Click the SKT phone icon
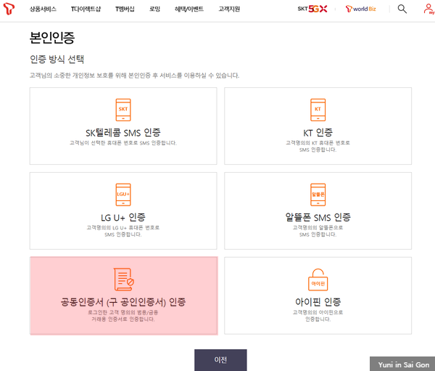Image resolution: width=435 pixels, height=371 pixels. [123, 110]
